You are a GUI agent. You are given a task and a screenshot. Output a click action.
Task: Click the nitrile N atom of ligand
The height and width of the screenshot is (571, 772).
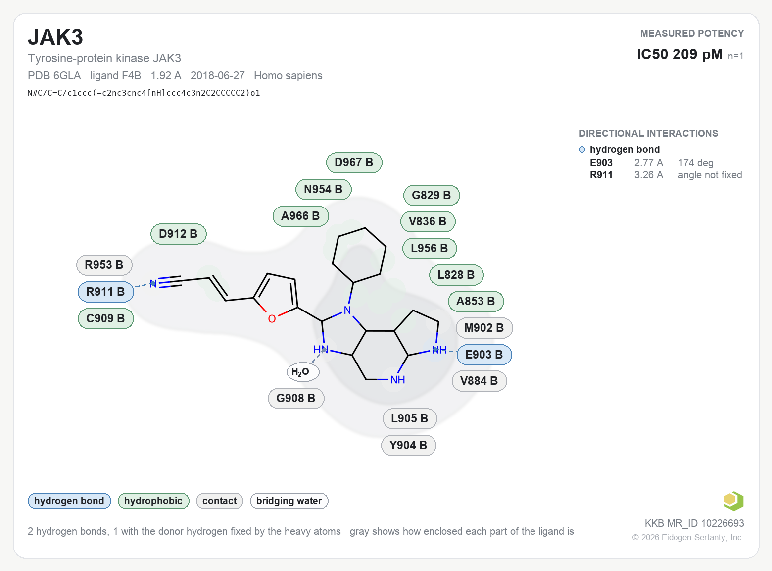pyautogui.click(x=153, y=284)
